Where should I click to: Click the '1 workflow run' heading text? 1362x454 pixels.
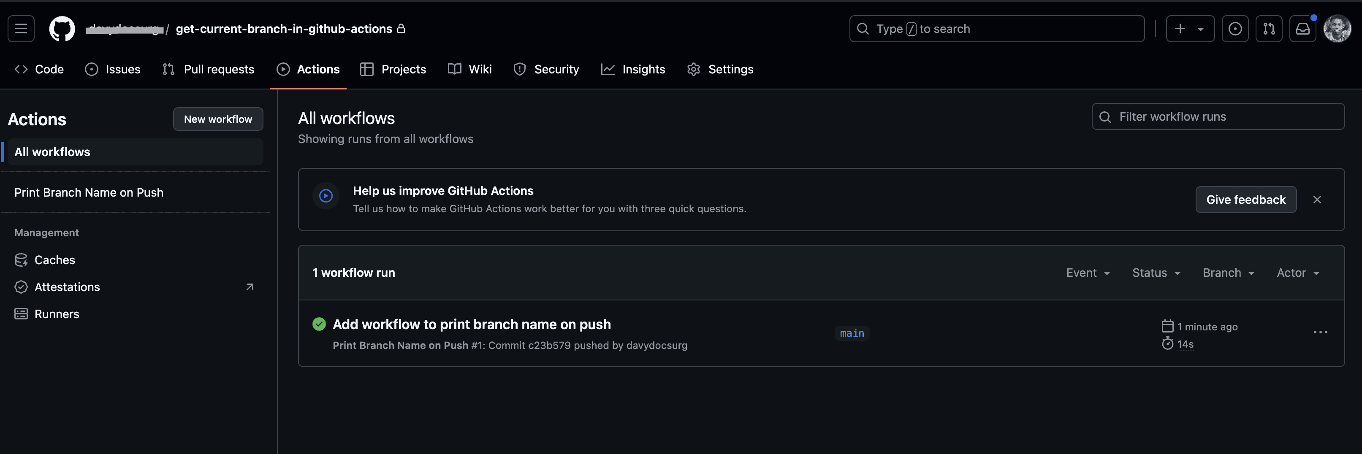(354, 273)
